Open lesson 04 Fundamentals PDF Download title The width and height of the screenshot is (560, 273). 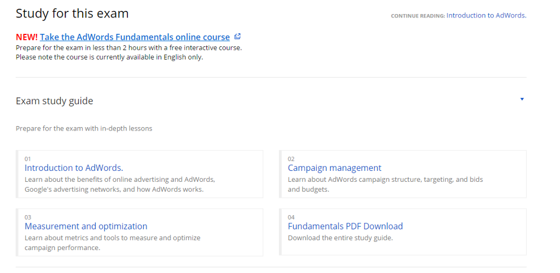(346, 226)
